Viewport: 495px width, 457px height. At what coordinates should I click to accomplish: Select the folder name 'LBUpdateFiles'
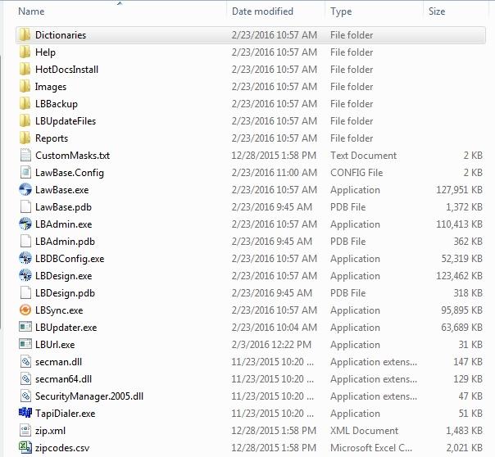click(x=66, y=121)
